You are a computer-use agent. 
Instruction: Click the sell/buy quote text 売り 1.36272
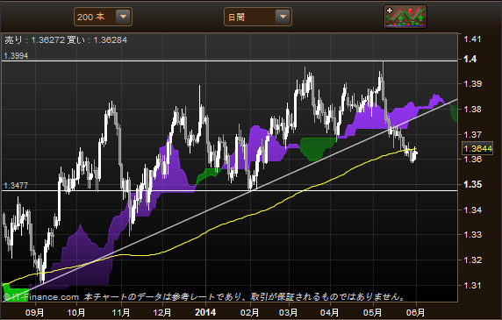click(x=34, y=40)
